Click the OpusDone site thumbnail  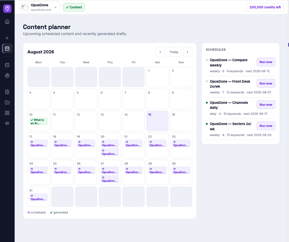pyautogui.click(x=25, y=7)
